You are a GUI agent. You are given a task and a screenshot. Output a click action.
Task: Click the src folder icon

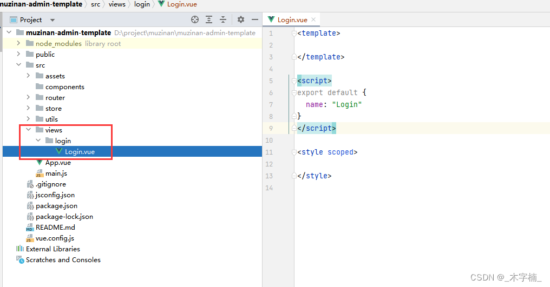click(30, 65)
